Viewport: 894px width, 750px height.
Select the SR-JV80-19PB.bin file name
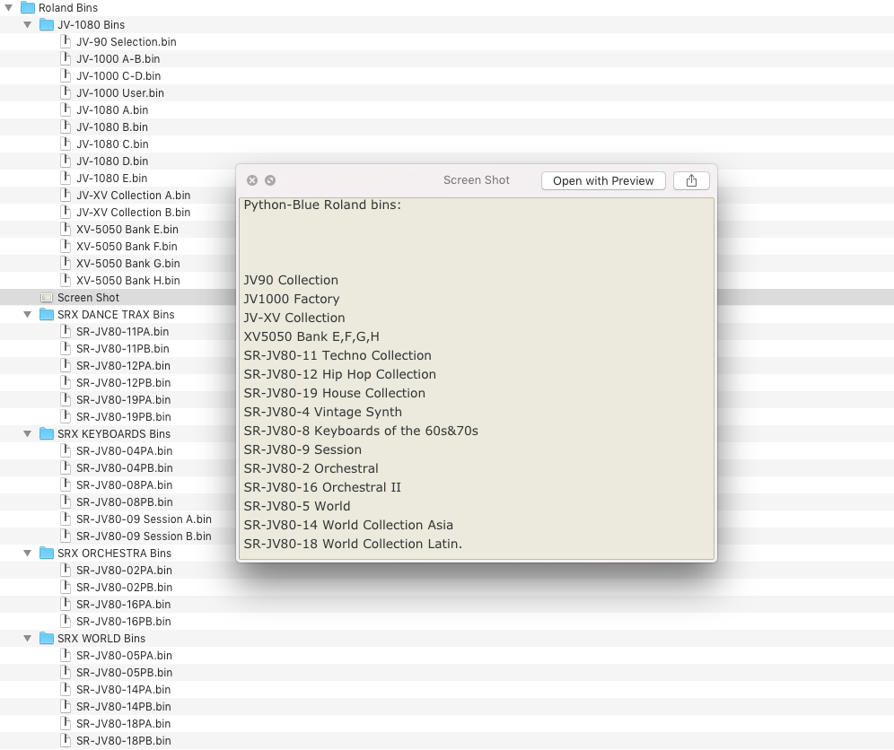[123, 417]
